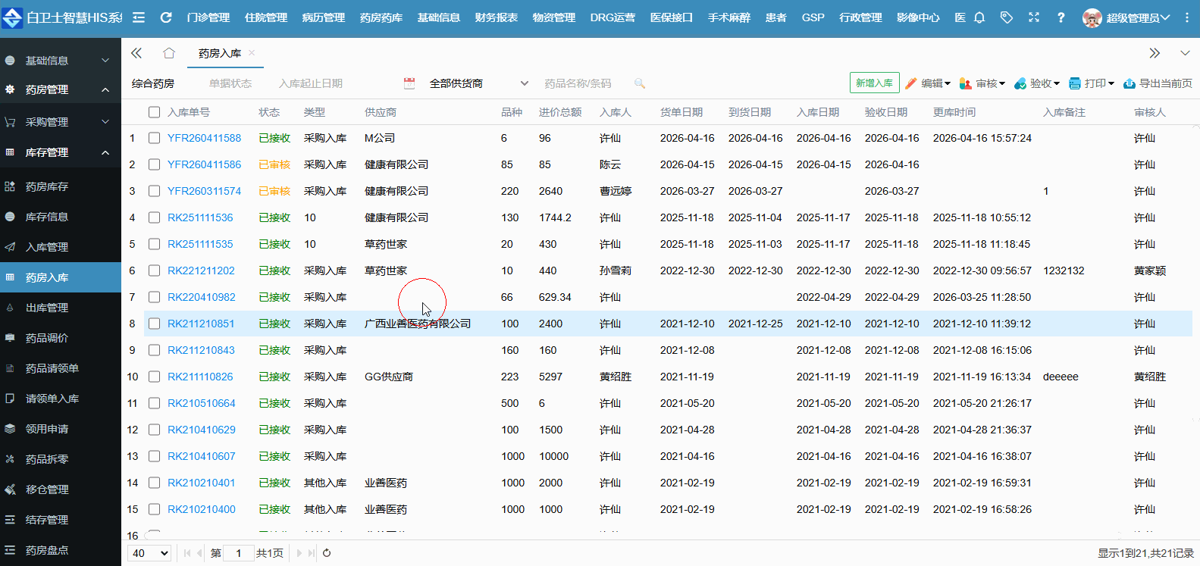The width and height of the screenshot is (1200, 566).
Task: Check the row YFR260411588 checkbox
Action: [x=154, y=138]
